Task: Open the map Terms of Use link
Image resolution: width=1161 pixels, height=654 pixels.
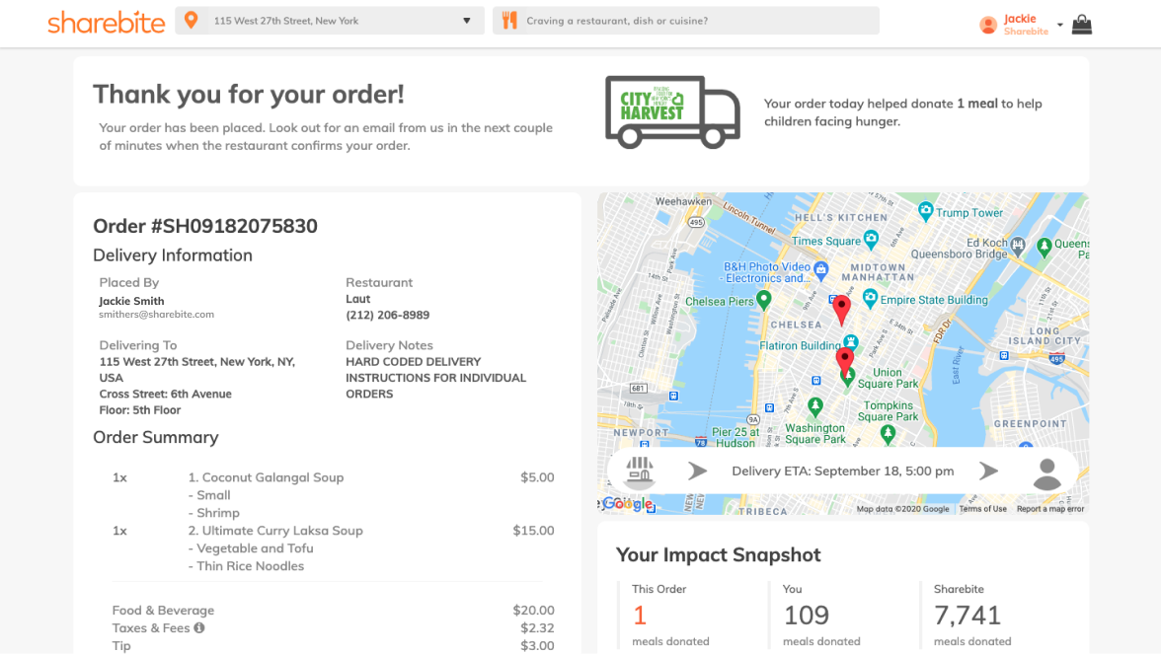Action: (982, 509)
